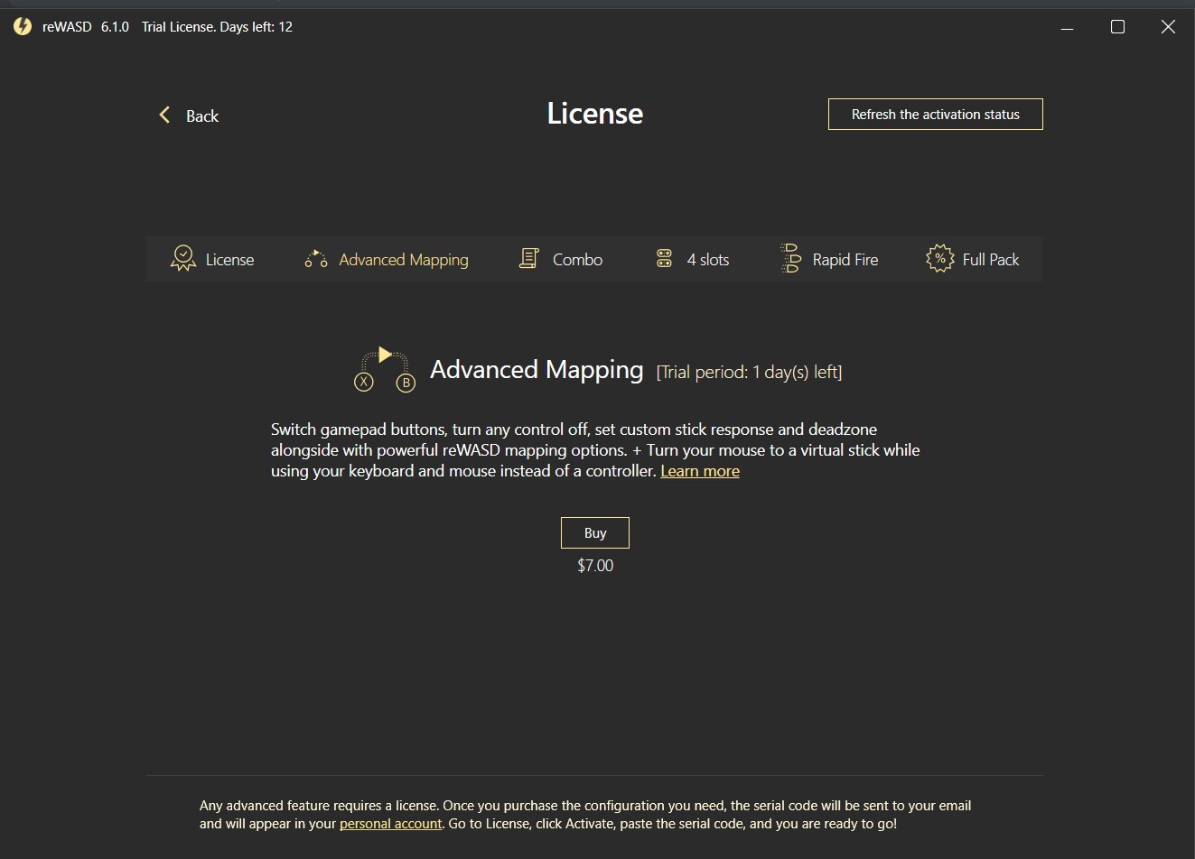Viewport: 1195px width, 859px height.
Task: Buy the Advanced Mapping feature
Action: [x=595, y=532]
